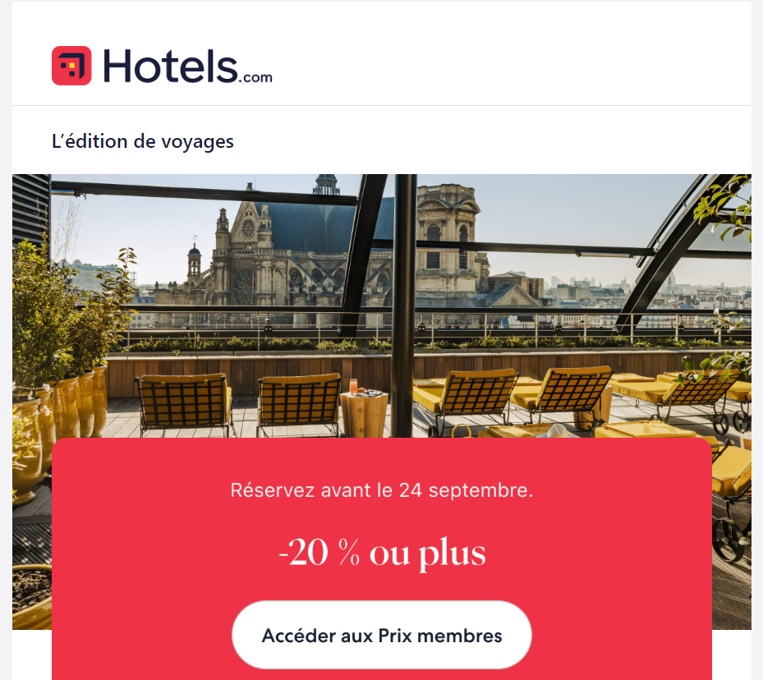Click "Réservez avant le 24 septembre." text
The width and height of the screenshot is (763, 680).
point(382,490)
